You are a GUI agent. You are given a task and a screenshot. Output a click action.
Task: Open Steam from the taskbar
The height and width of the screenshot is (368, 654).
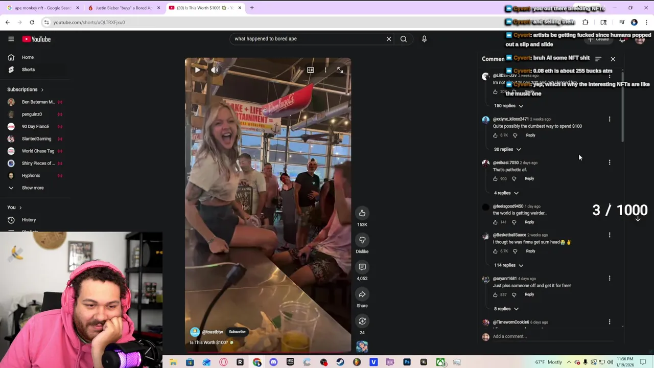tap(340, 362)
